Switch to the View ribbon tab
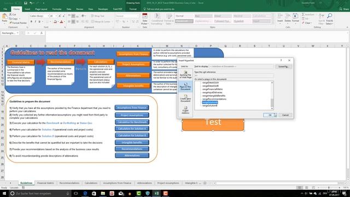Screen dimensions: 350x197 point(90,9)
